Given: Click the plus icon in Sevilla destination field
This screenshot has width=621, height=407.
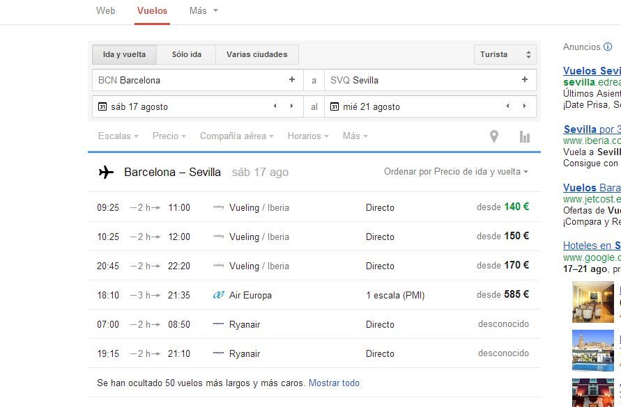Looking at the screenshot, I should click(524, 79).
